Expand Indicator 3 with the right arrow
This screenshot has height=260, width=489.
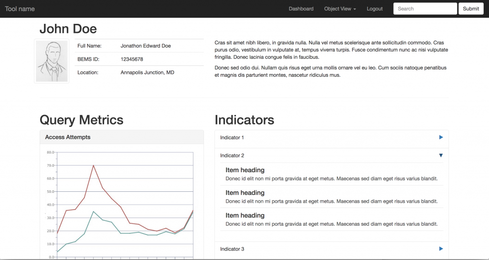pos(441,249)
